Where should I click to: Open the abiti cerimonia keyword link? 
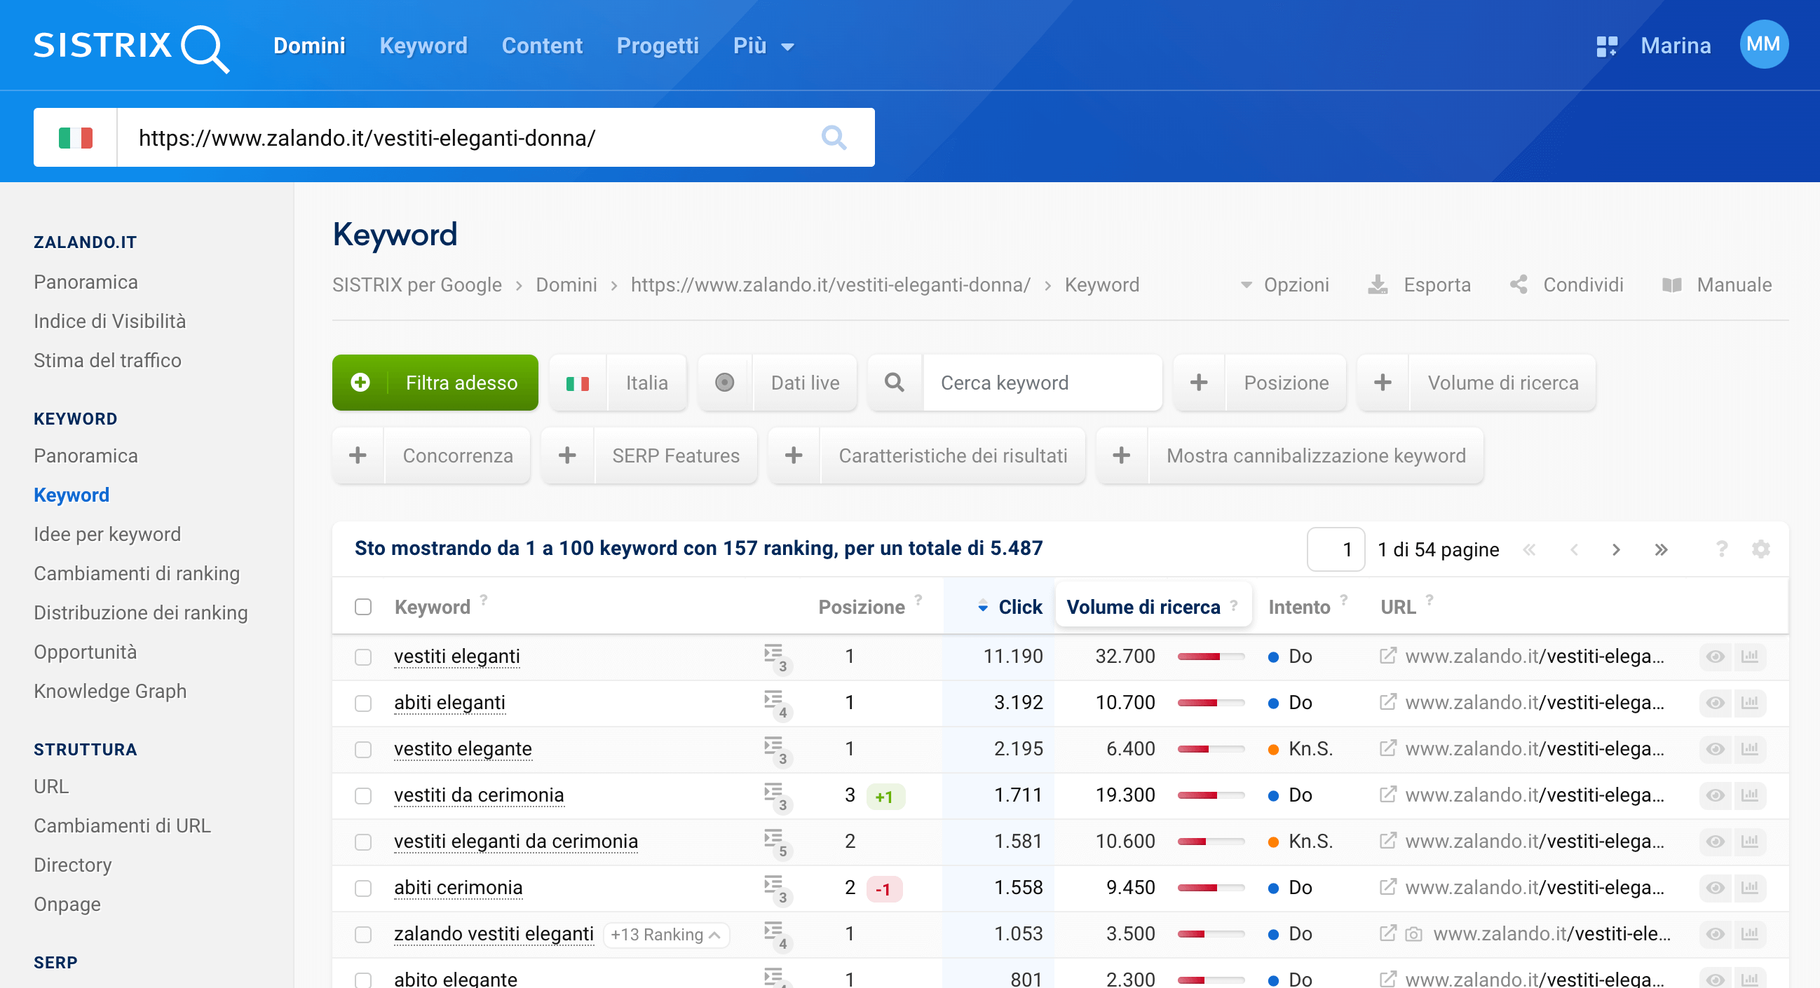click(x=459, y=888)
